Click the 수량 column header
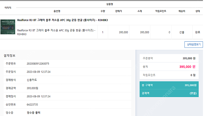209x116 pixels. click(x=103, y=11)
